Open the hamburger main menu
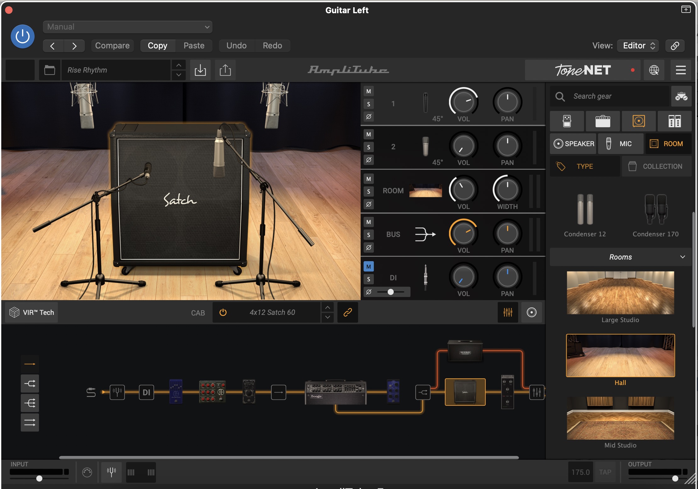 click(681, 70)
